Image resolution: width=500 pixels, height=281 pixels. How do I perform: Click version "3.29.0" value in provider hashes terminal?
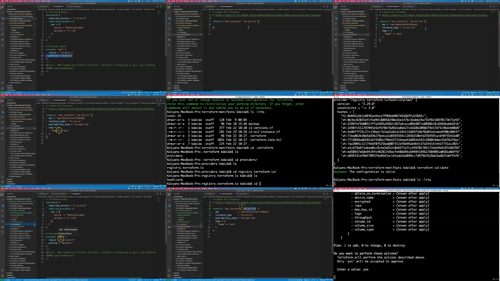click(367, 104)
